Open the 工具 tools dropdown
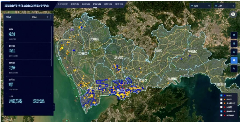The image size is (240, 123). 225,6
